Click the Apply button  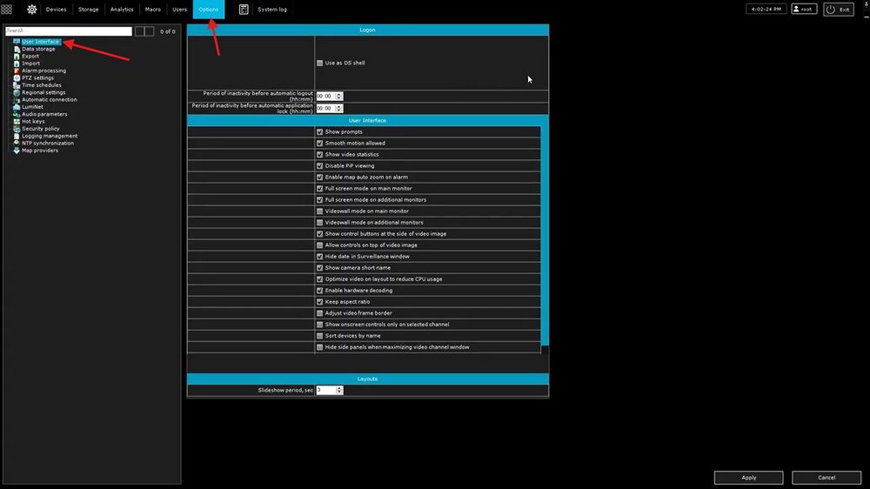[748, 478]
